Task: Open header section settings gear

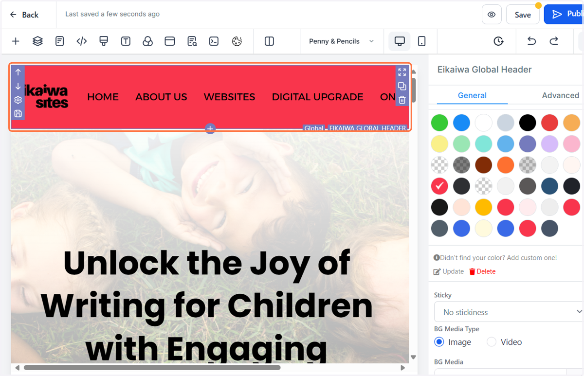Action: tap(18, 100)
